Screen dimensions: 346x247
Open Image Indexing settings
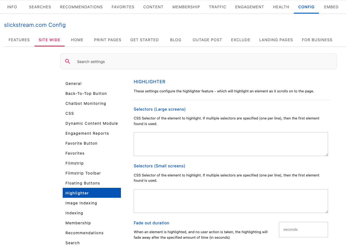click(x=81, y=203)
